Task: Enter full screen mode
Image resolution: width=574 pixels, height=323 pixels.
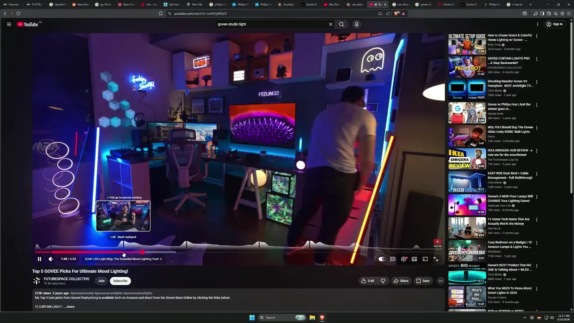Action: click(x=436, y=259)
